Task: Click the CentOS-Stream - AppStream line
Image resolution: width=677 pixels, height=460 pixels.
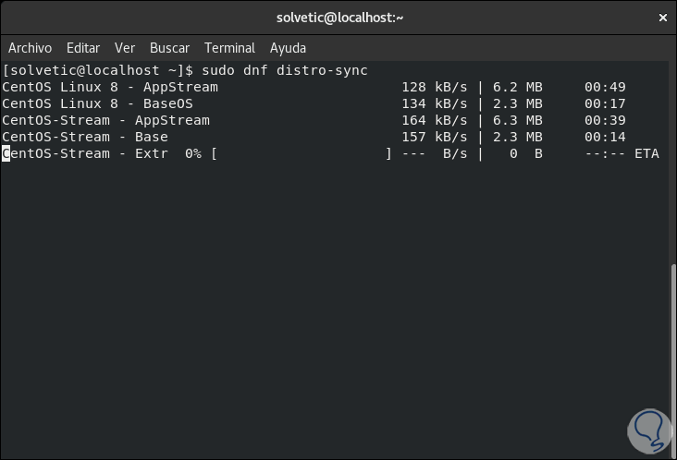Action: coord(105,120)
